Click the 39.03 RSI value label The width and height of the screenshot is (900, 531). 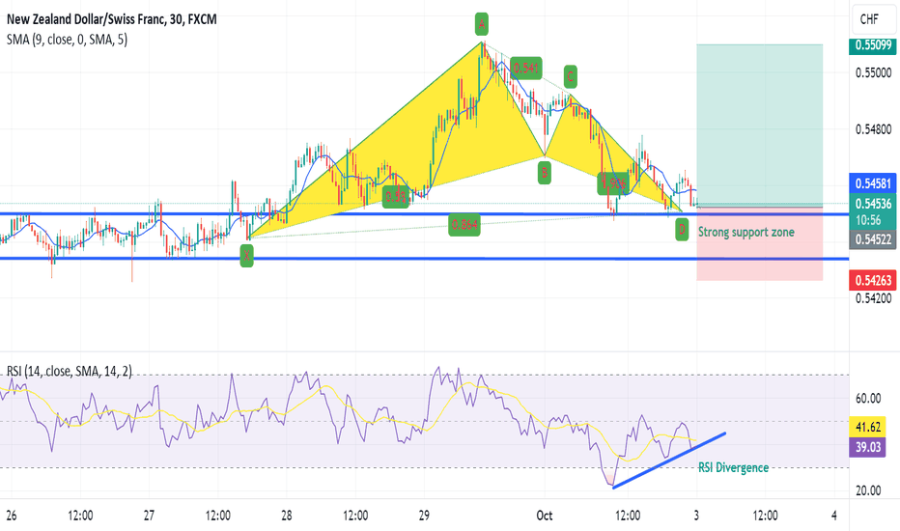pos(867,447)
